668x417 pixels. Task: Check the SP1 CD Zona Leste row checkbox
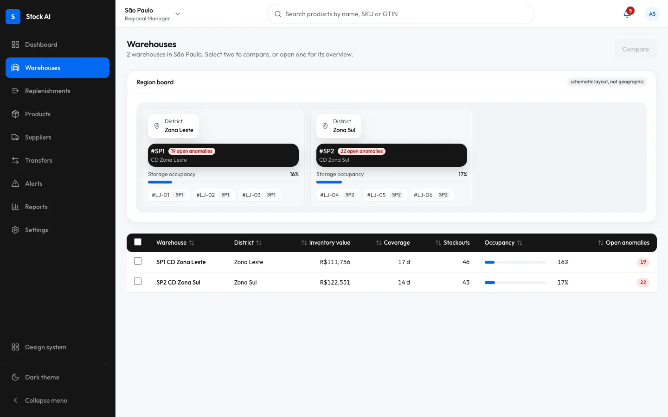point(138,261)
